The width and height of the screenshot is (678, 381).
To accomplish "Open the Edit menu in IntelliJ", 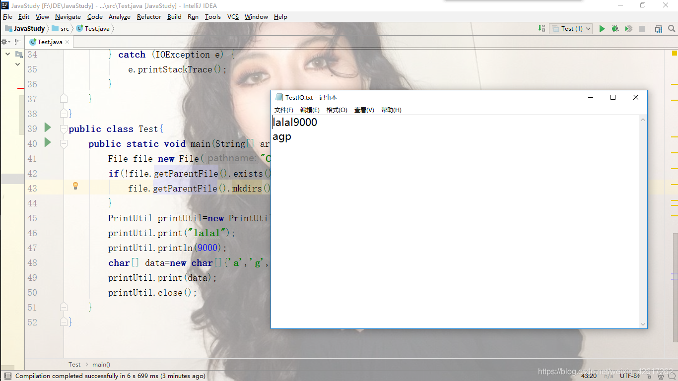I will tap(24, 16).
